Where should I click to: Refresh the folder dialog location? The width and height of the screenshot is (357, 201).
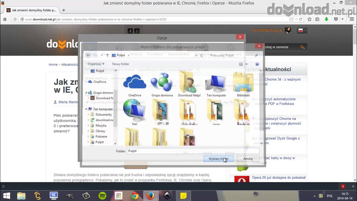point(202,55)
